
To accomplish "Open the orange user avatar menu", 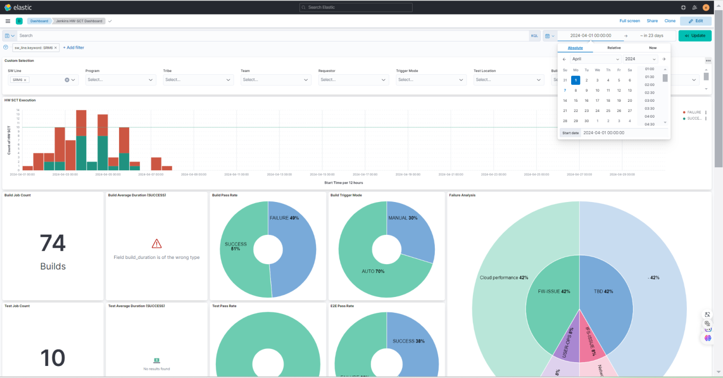I will click(706, 7).
